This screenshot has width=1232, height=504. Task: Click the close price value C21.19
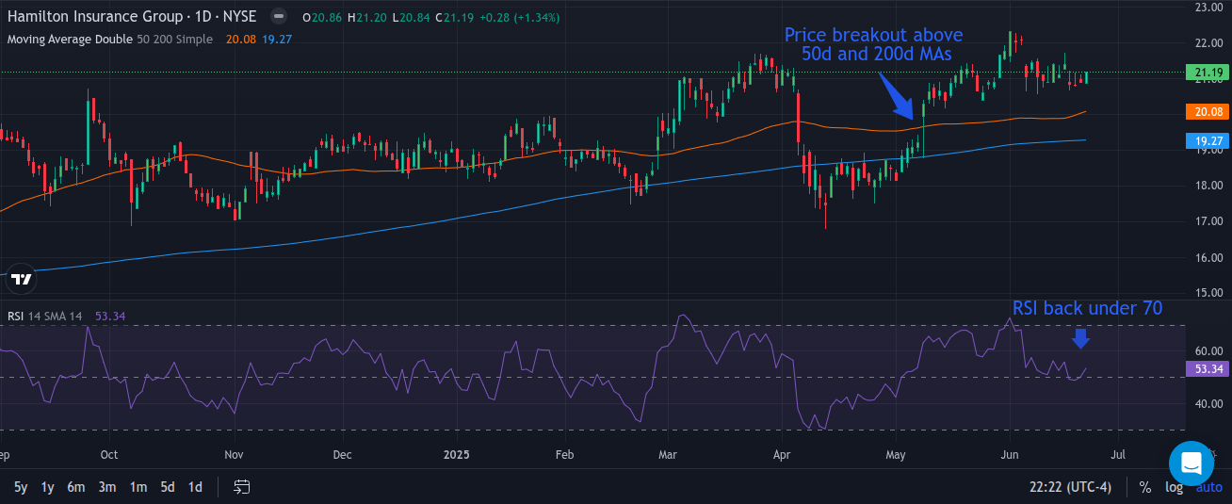pos(457,17)
